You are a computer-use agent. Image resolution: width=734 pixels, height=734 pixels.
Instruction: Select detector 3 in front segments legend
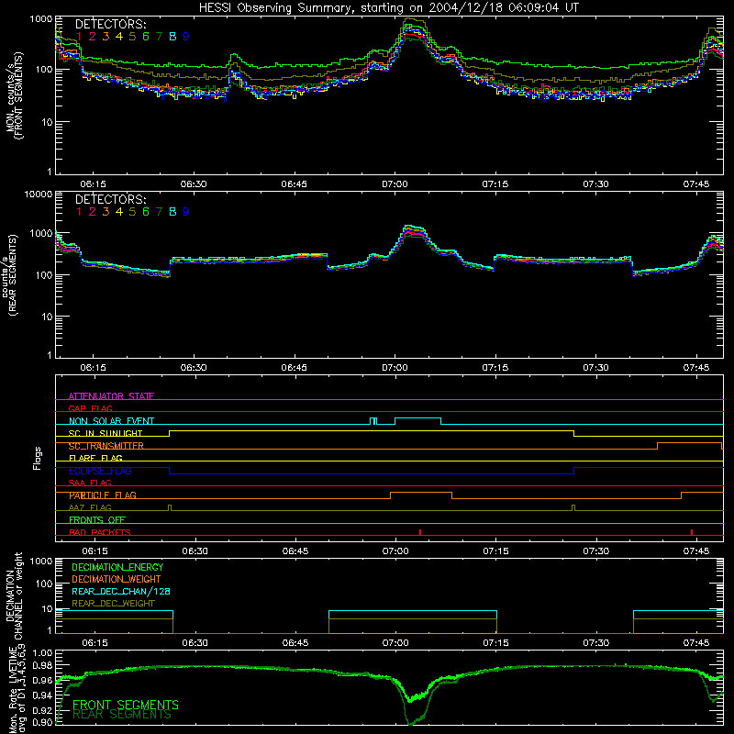click(106, 37)
